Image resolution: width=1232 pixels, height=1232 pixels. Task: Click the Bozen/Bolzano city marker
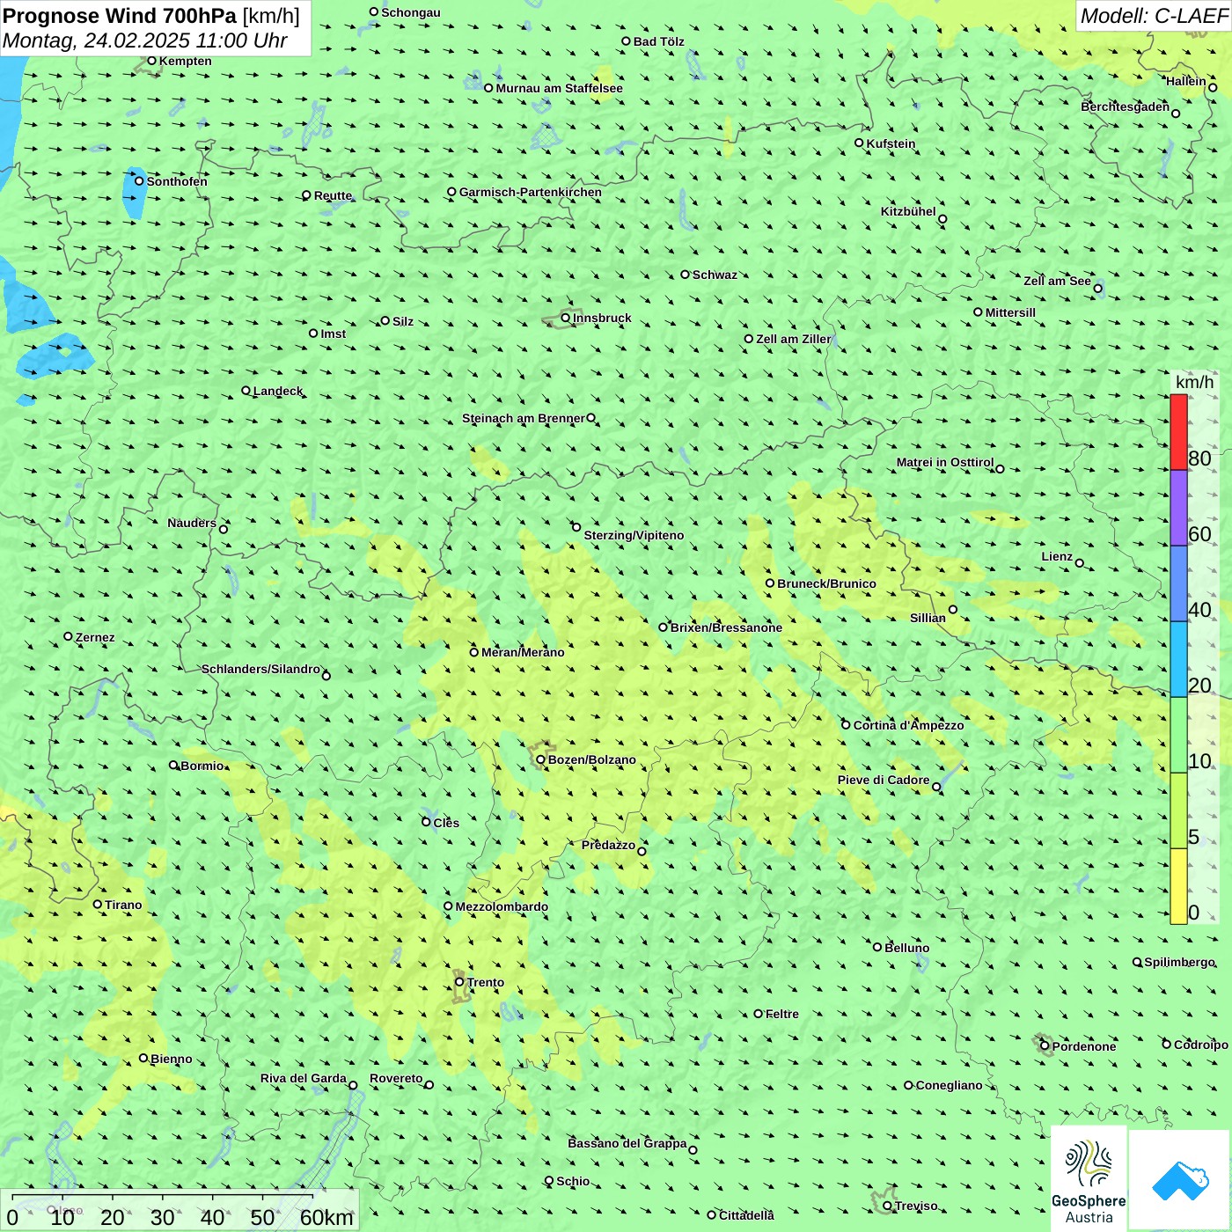(x=541, y=759)
